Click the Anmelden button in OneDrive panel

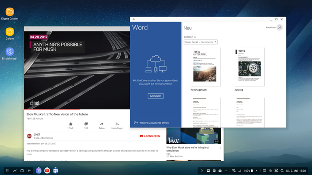[156, 96]
